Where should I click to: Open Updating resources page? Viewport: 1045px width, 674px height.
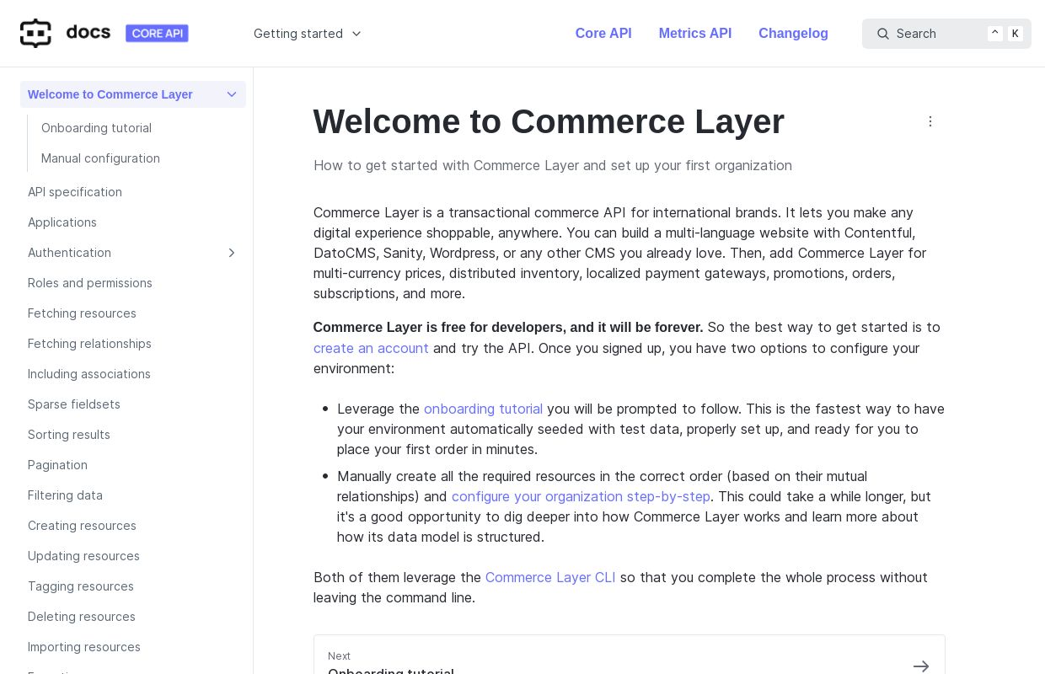[83, 556]
